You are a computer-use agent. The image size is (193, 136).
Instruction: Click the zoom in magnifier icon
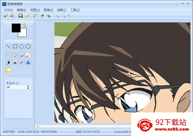pos(57,16)
